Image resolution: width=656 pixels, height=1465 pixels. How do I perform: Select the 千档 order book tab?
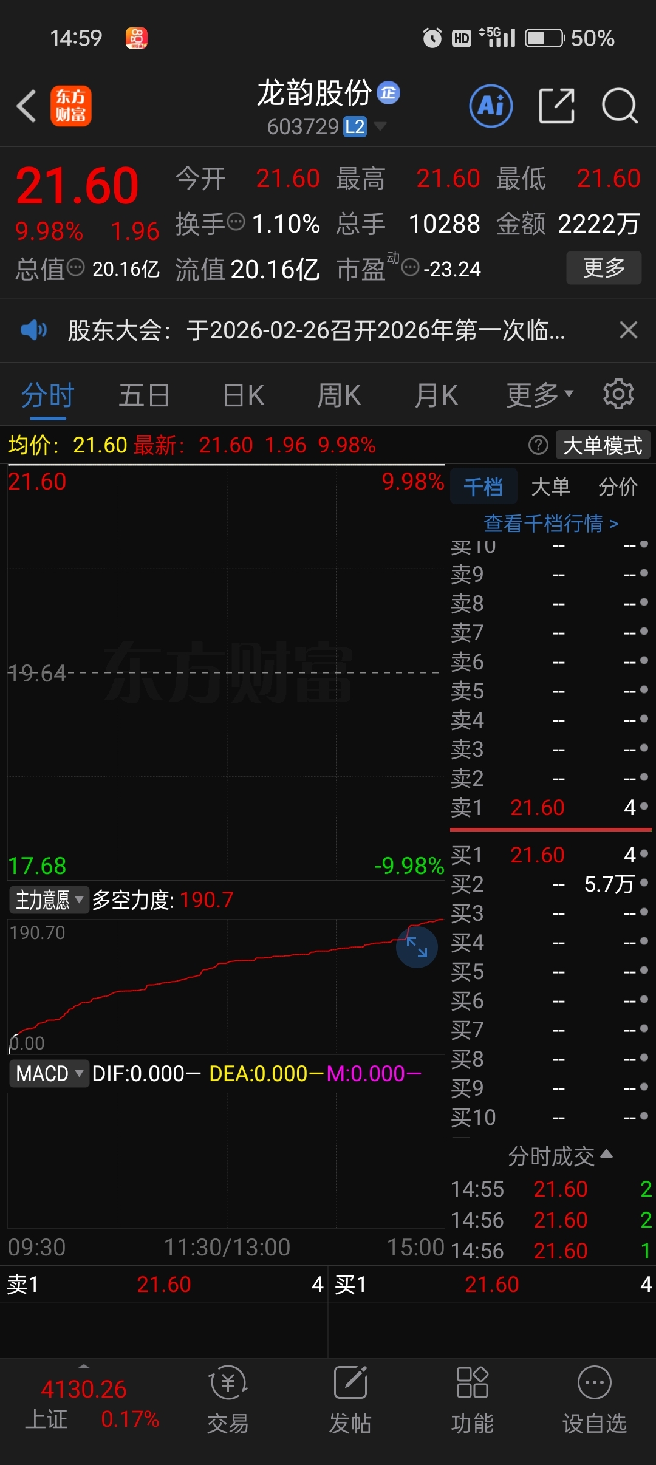483,487
